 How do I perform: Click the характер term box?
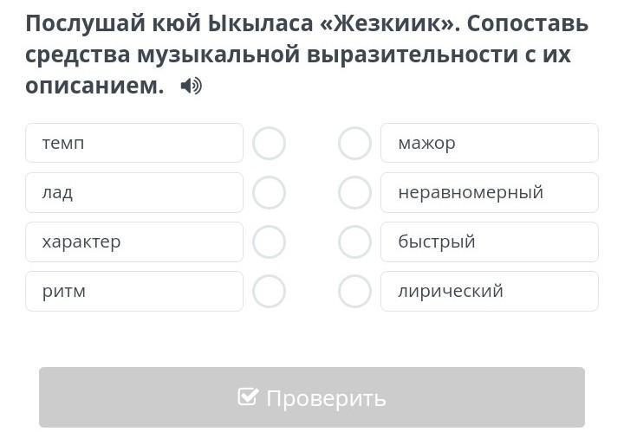(x=134, y=242)
